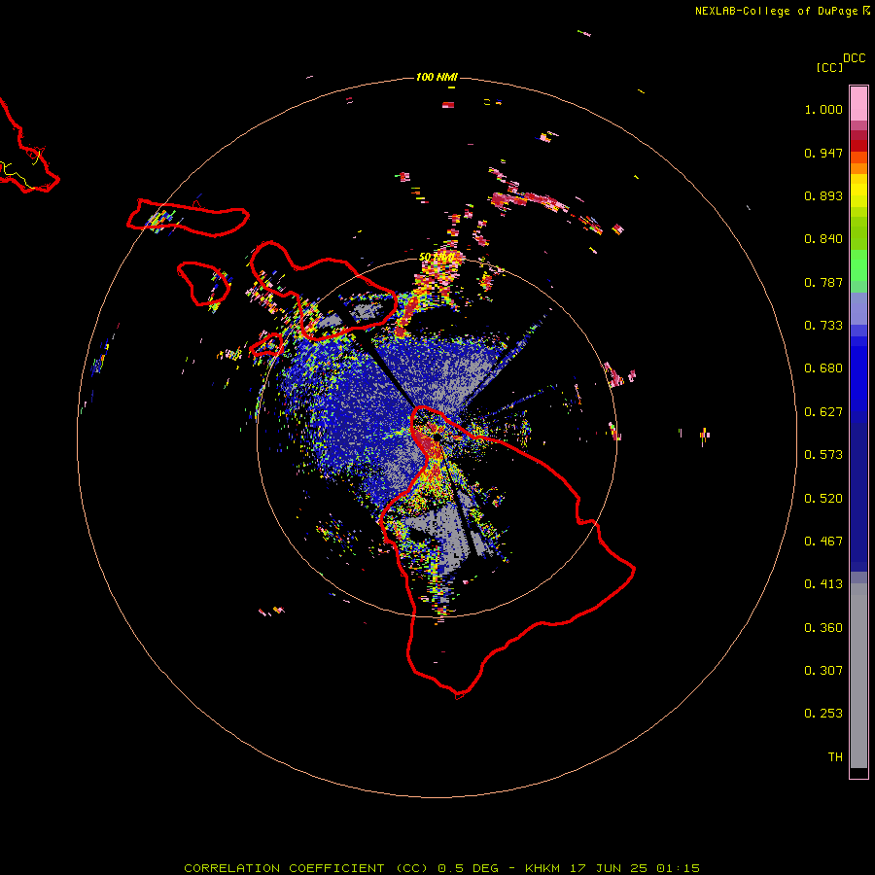The height and width of the screenshot is (875, 875).
Task: Select the 0.787 scale value
Action: coord(823,282)
